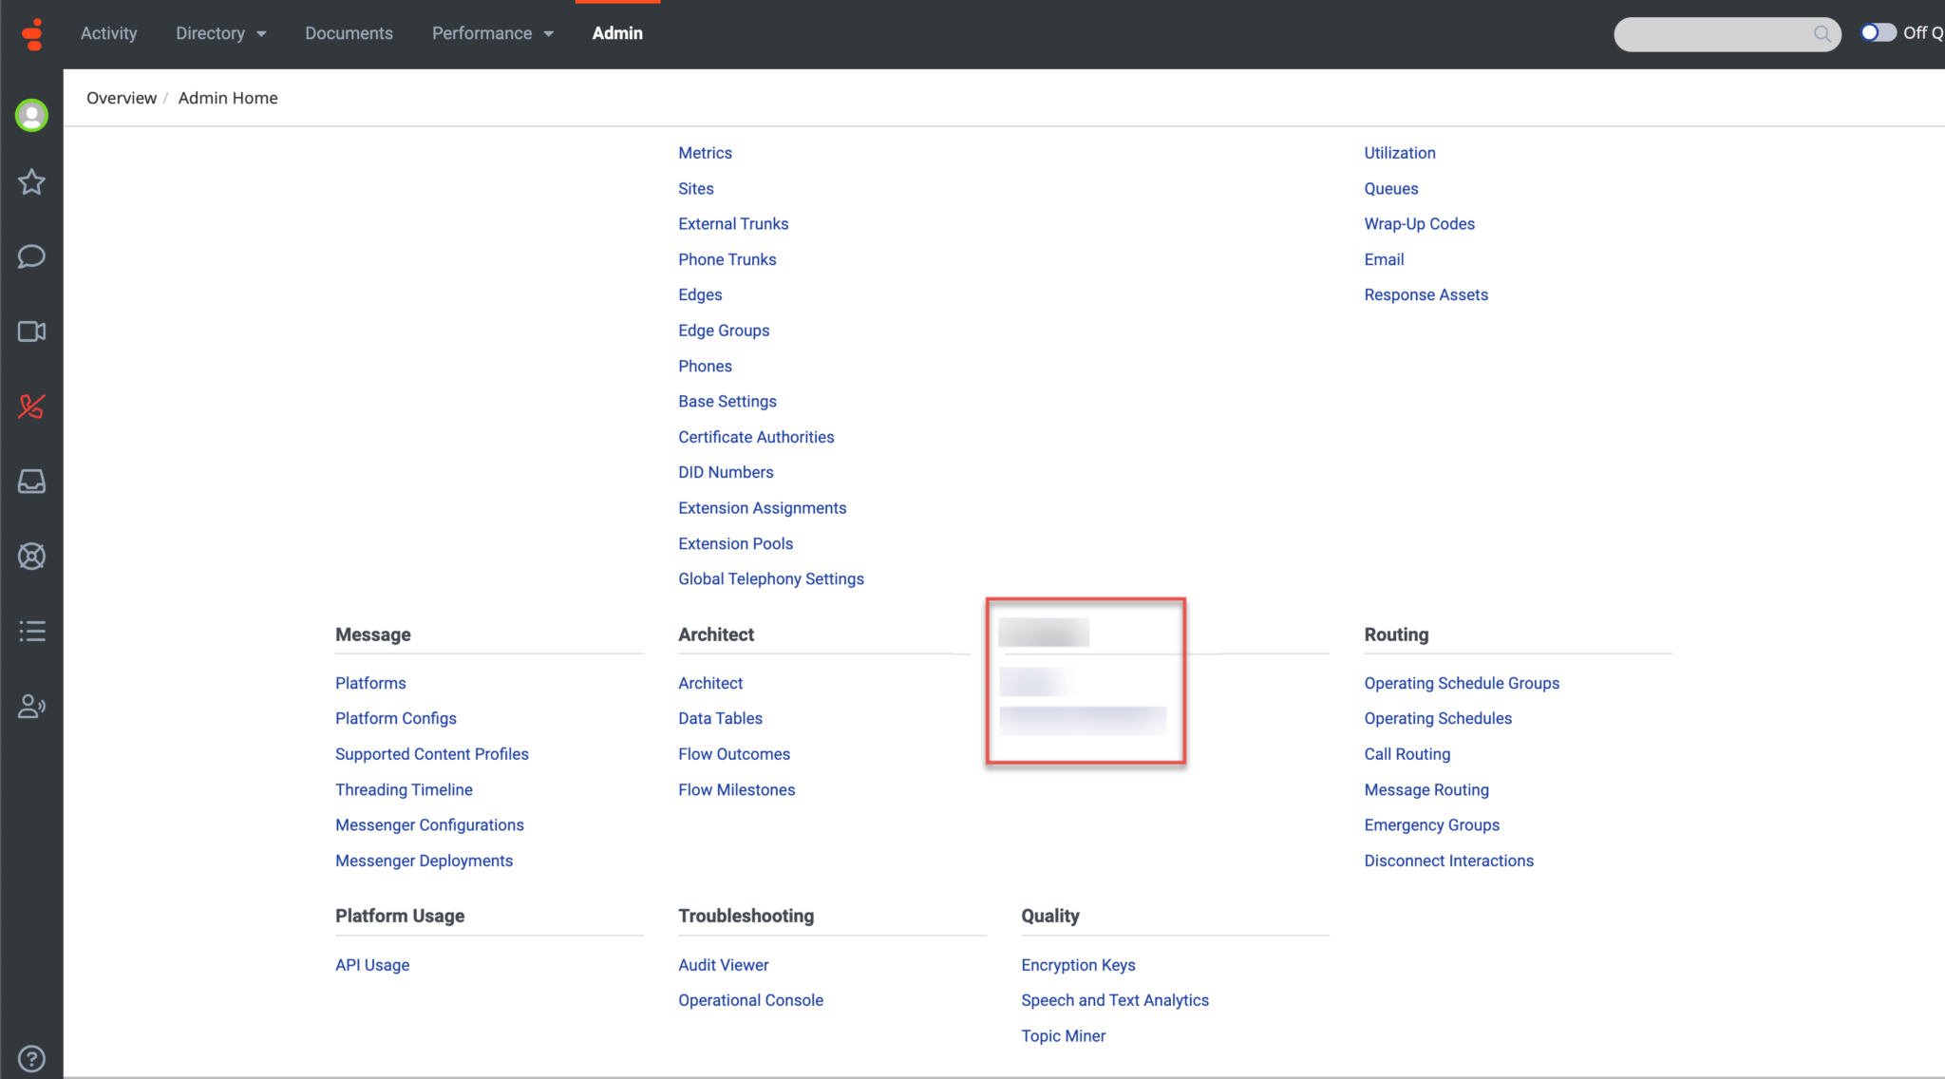Click the video meetings icon

[31, 331]
